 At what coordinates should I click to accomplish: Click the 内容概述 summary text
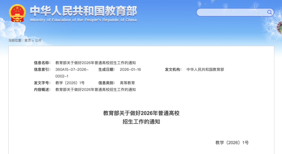(96, 90)
